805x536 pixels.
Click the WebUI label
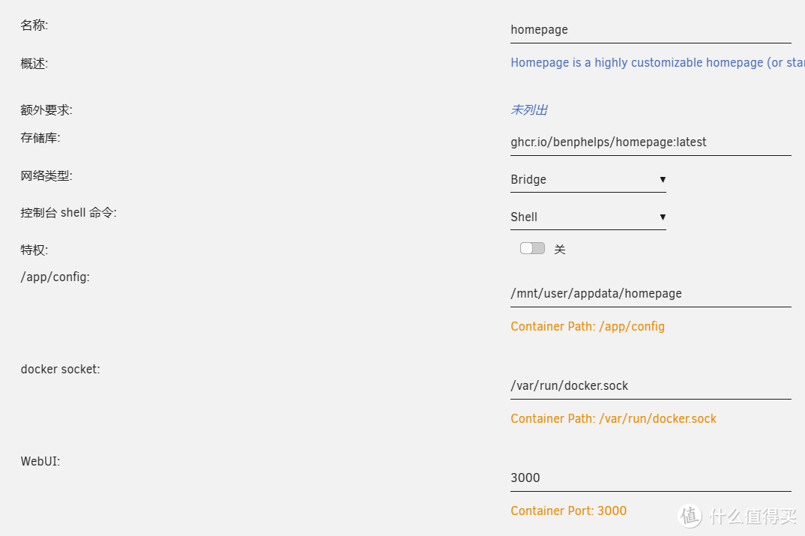40,462
